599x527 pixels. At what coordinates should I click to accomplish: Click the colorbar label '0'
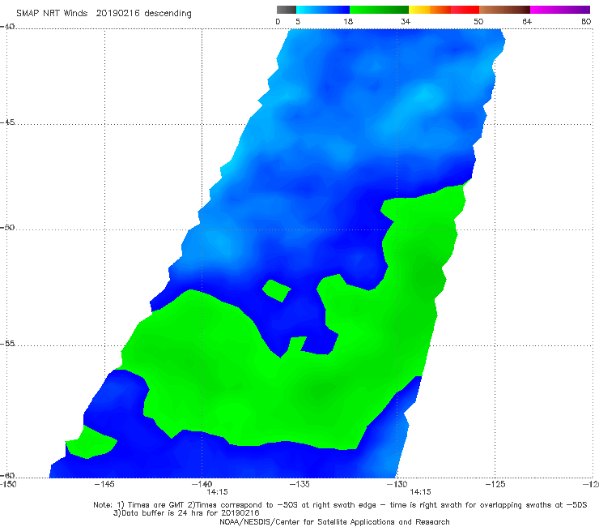(278, 21)
